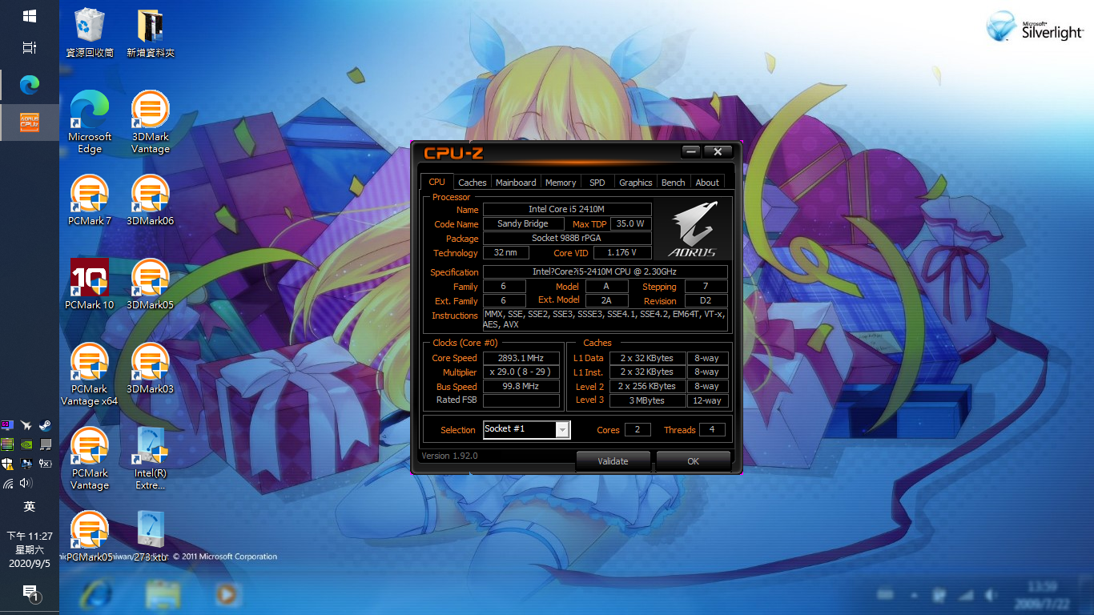The height and width of the screenshot is (615, 1094).
Task: Switch to the CPU tab
Action: tap(436, 182)
